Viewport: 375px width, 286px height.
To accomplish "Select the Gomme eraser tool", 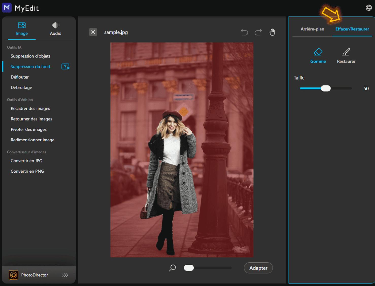I will [318, 55].
